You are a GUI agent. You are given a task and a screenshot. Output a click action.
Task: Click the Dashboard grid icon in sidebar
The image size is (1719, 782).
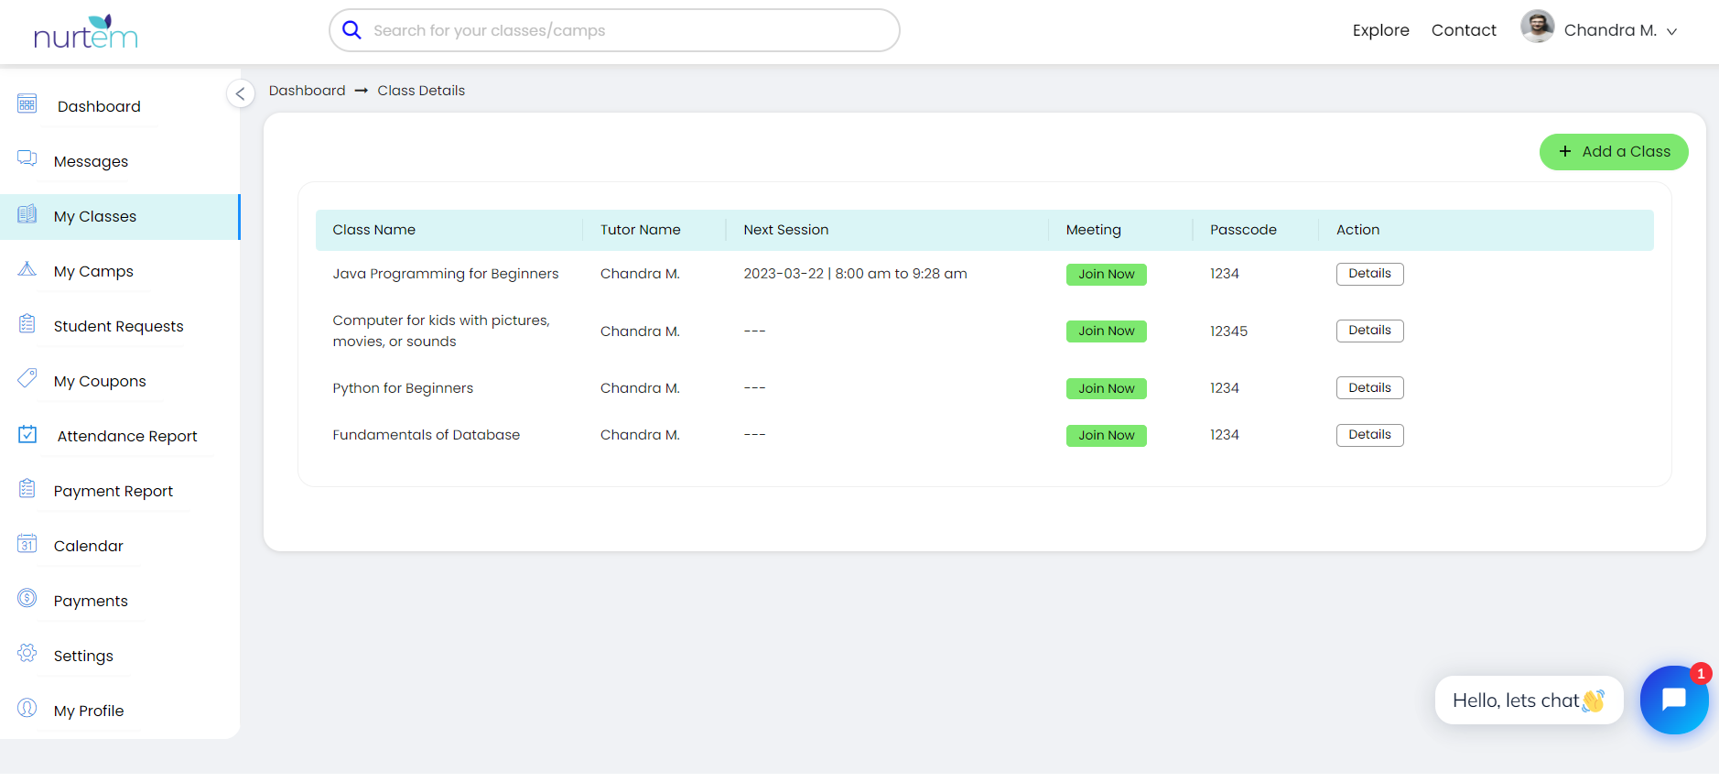(x=27, y=103)
